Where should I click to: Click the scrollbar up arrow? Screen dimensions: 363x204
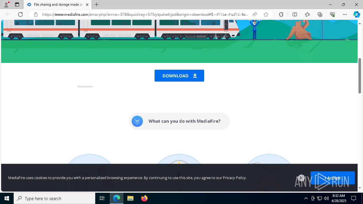pos(360,23)
